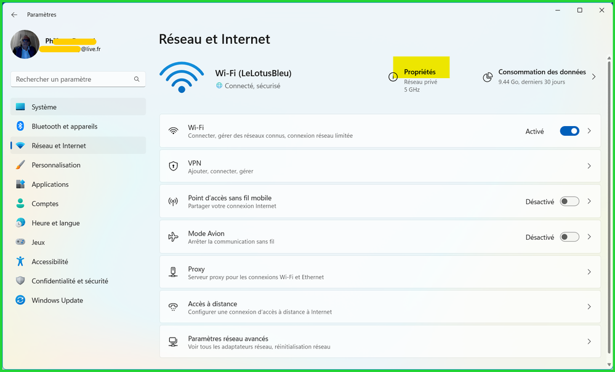Open Paramètres réseau avancés
Screen dimensions: 615x372
(x=380, y=342)
